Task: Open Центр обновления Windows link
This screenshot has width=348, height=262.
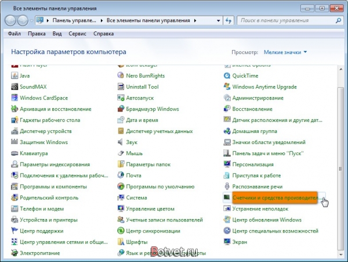Action: coord(267,220)
